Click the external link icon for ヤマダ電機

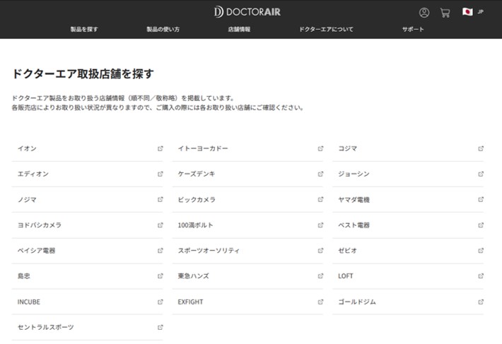pos(481,199)
